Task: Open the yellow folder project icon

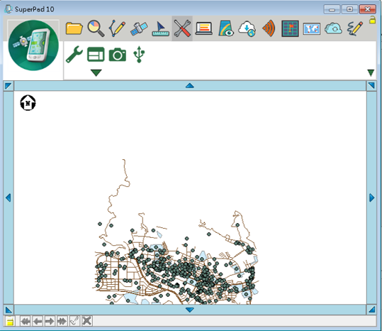Action: tap(74, 28)
